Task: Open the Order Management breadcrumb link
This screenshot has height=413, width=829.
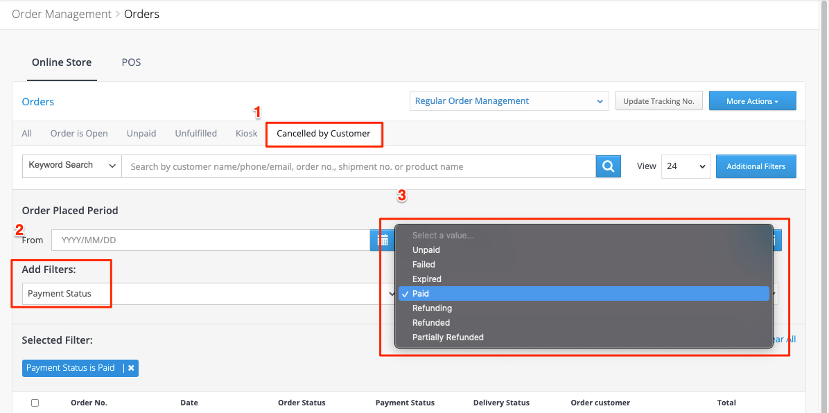Action: [61, 15]
